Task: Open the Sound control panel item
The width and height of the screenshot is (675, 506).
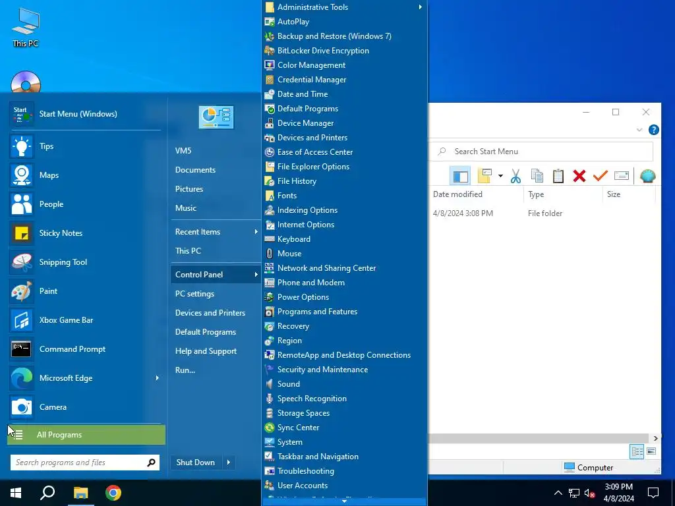Action: point(344,384)
